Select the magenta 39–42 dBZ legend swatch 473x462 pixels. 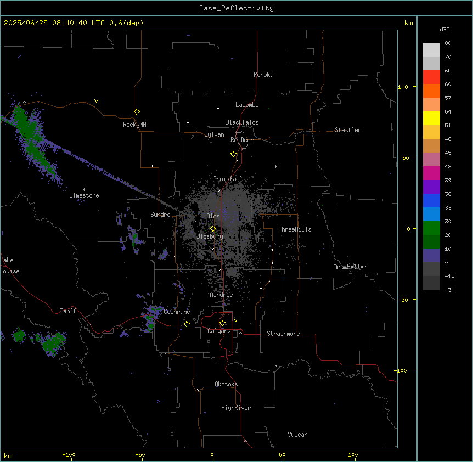pyautogui.click(x=431, y=173)
